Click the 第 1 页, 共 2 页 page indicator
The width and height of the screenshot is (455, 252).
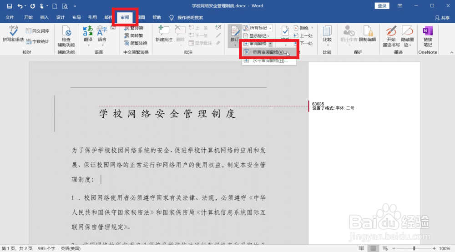click(x=17, y=249)
